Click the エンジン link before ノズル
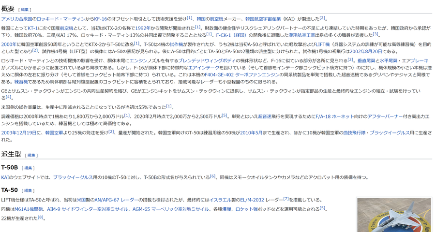 (x=138, y=60)
